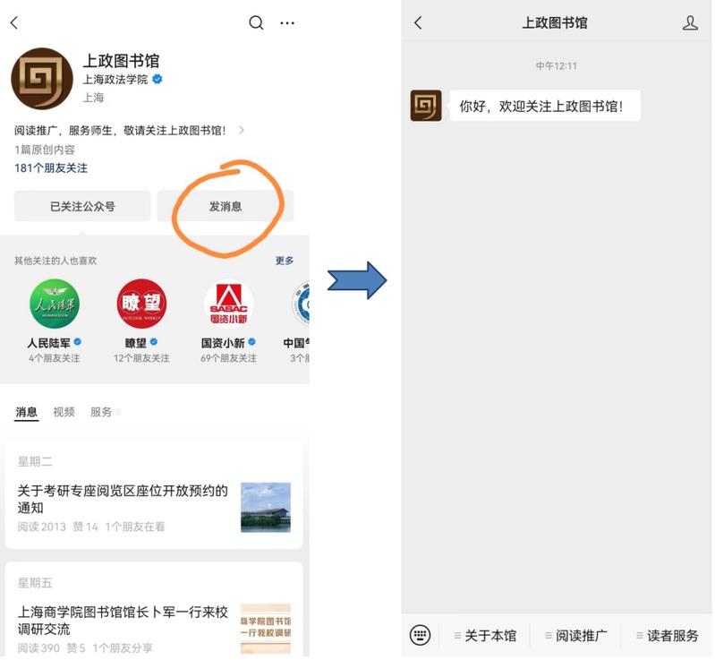Screen dimensions: 715x660
Task: Open article 上海商学院图书馆馆长卜军一行来校调研交流
Action: point(123,621)
